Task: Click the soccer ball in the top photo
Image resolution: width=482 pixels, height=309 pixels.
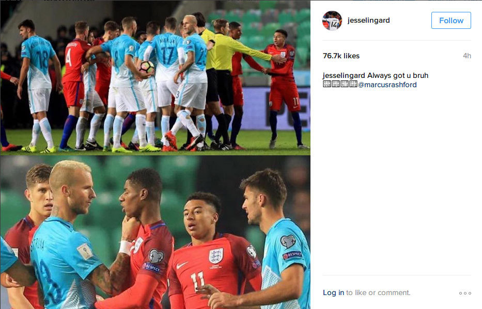Action: tap(147, 67)
